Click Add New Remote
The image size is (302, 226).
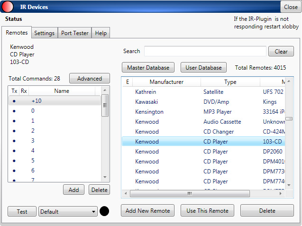pos(148,210)
